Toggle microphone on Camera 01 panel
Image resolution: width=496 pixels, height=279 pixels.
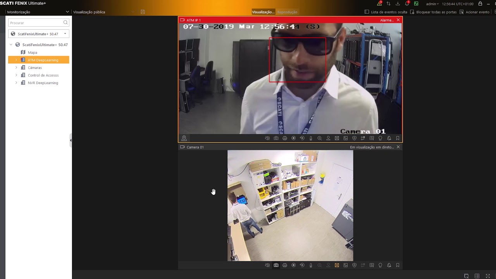click(311, 265)
